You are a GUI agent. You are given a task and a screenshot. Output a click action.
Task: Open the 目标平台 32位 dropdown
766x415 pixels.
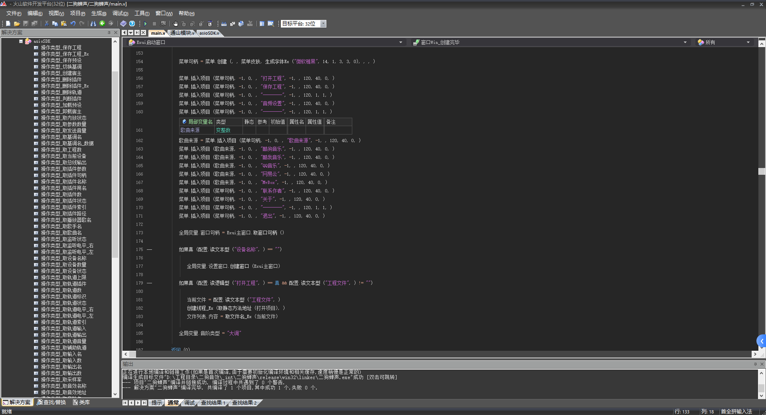[324, 24]
